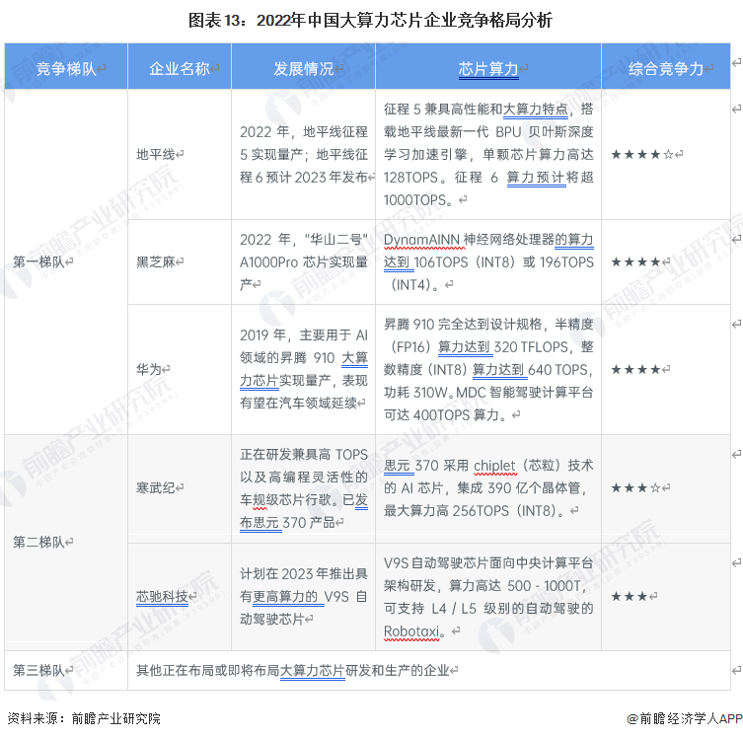Screen dimensions: 743x739
Task: Select the 竞争梯队 column header
Action: (x=66, y=69)
